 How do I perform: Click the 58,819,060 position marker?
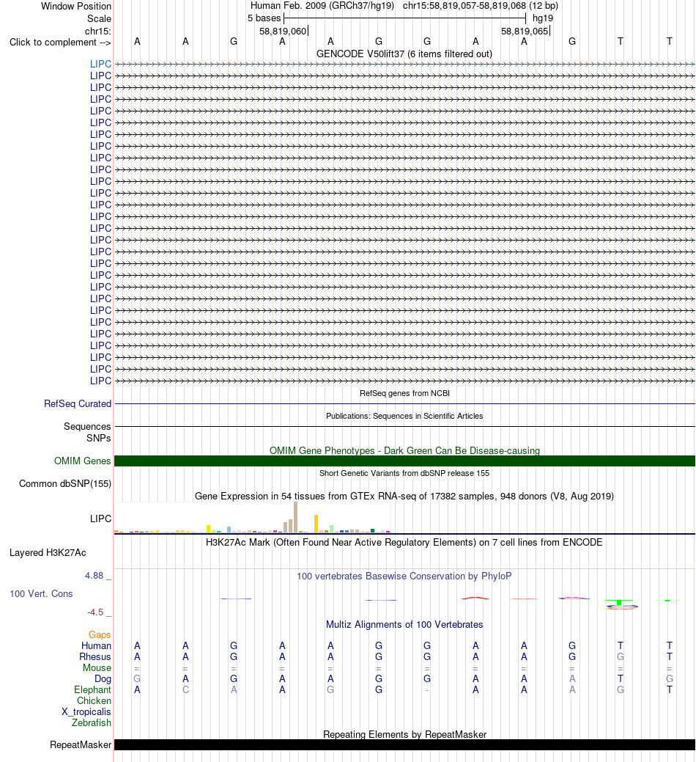pyautogui.click(x=283, y=31)
